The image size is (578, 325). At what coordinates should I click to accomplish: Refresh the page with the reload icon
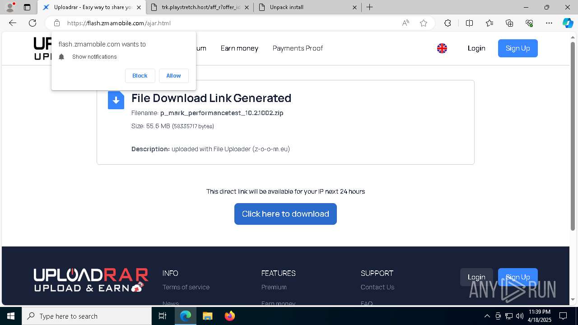pos(33,23)
